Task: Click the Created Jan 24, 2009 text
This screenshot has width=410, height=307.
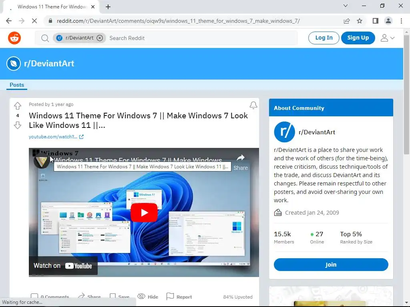Action: 312,213
